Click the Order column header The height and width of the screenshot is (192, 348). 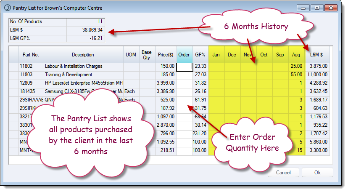pos(185,55)
